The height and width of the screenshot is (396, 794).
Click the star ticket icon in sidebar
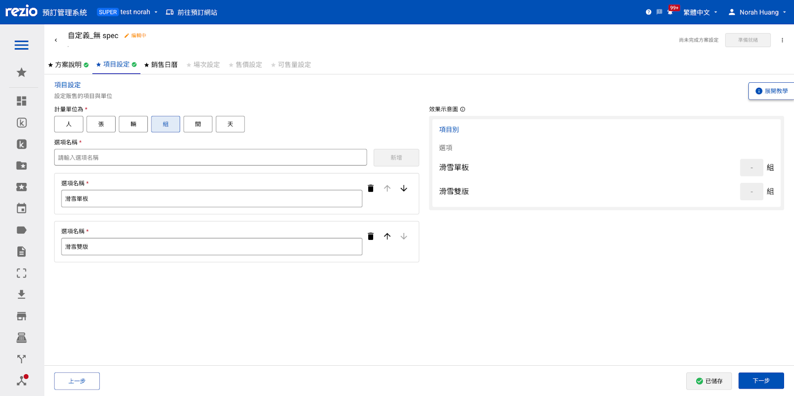(21, 187)
